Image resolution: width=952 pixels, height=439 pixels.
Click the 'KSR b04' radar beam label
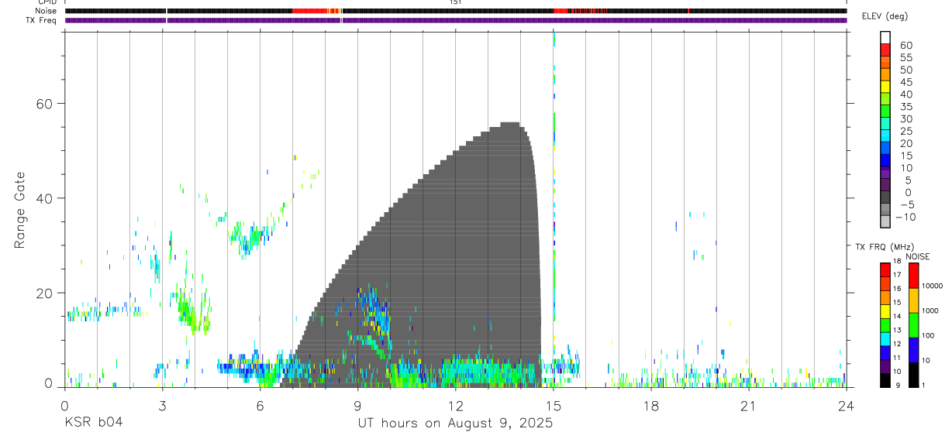[93, 423]
